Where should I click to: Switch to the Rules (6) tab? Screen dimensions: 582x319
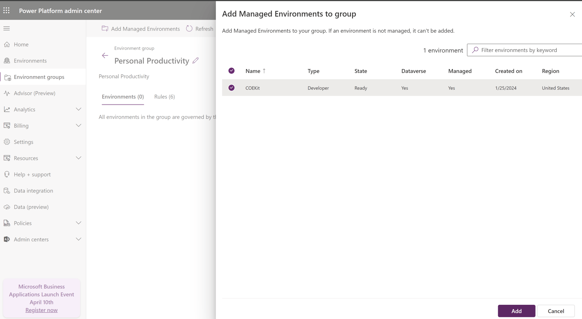[x=164, y=97]
